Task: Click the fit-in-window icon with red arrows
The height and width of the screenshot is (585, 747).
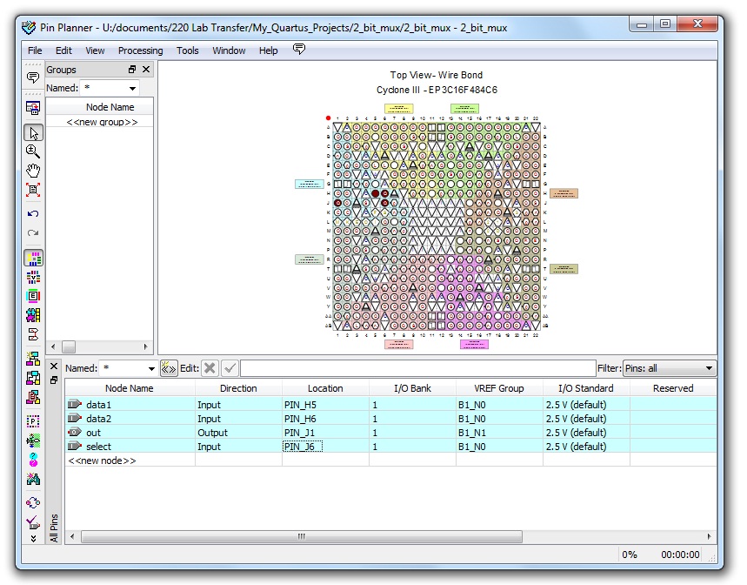Action: [33, 190]
